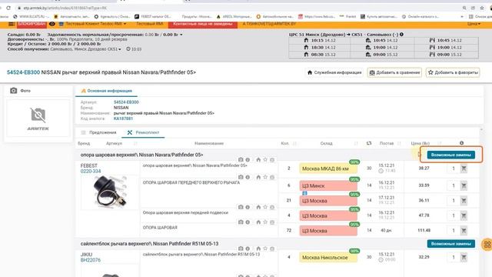Click the Тестовый RMI label in orange bar

point(150,24)
